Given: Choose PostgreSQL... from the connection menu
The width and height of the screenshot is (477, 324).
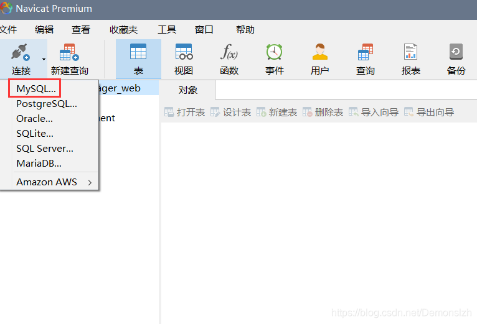Looking at the screenshot, I should tap(47, 104).
